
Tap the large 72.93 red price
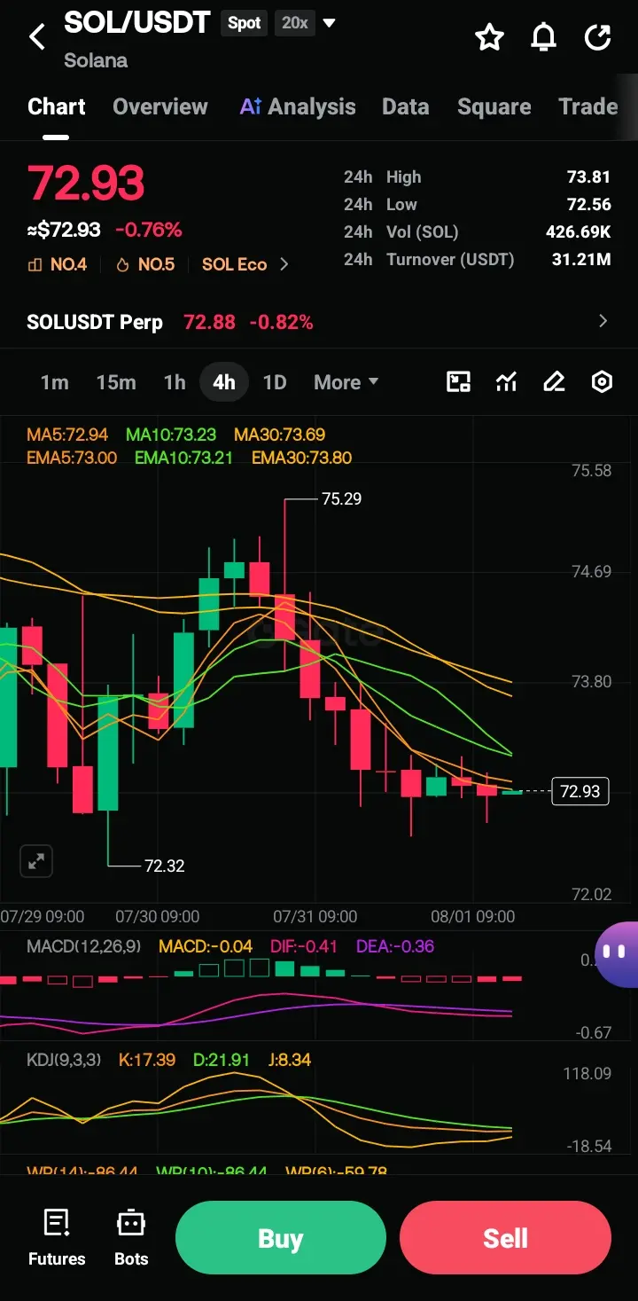click(x=86, y=184)
